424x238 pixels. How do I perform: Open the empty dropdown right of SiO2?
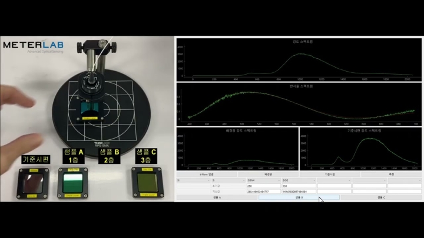pos(334,180)
